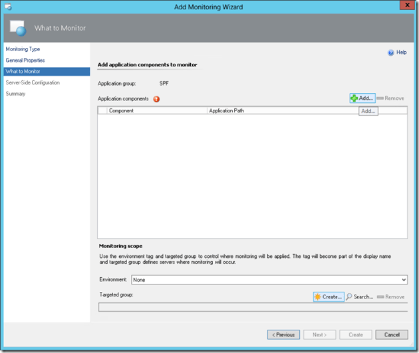Click the red error icon beside Application components

tap(157, 99)
